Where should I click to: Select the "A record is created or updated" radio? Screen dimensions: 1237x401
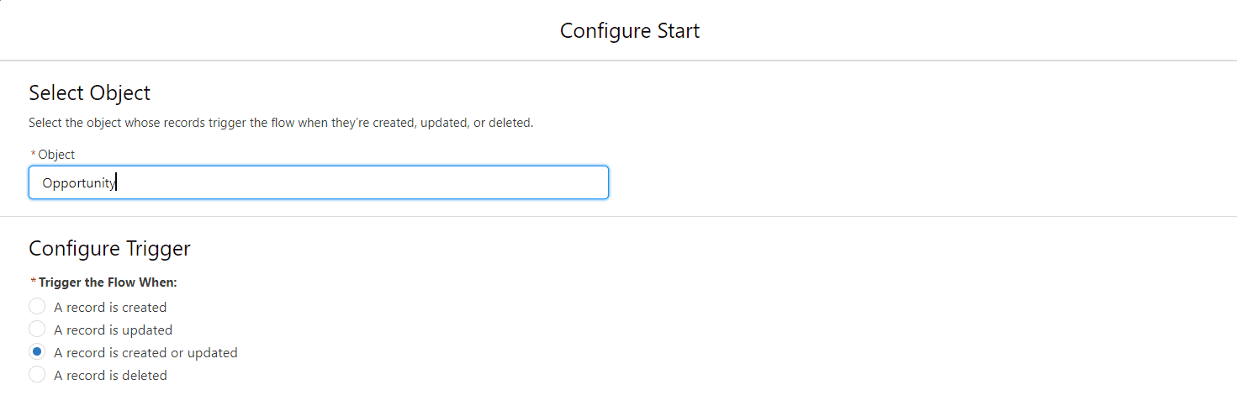click(x=37, y=352)
